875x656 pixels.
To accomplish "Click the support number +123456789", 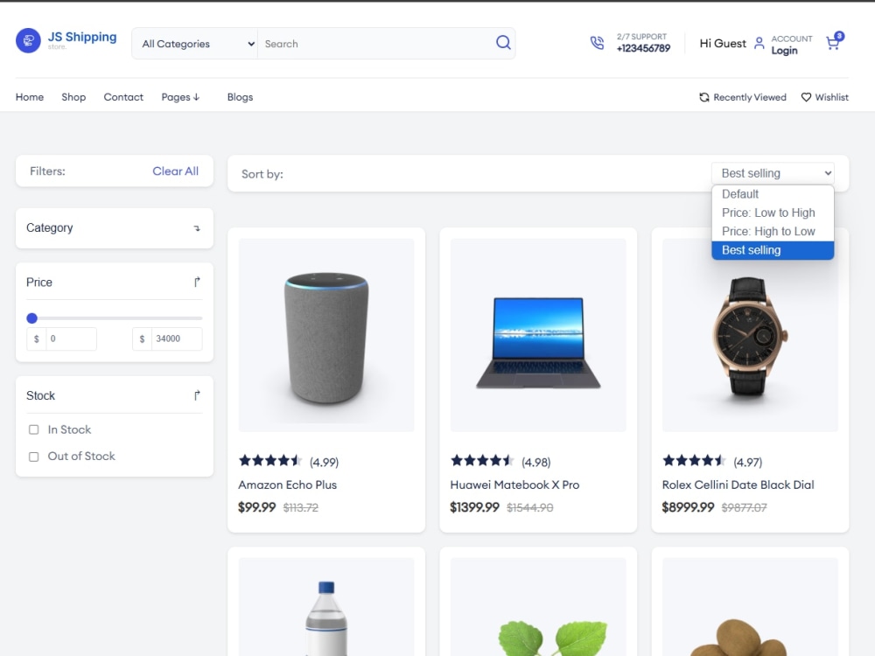I will pos(643,48).
